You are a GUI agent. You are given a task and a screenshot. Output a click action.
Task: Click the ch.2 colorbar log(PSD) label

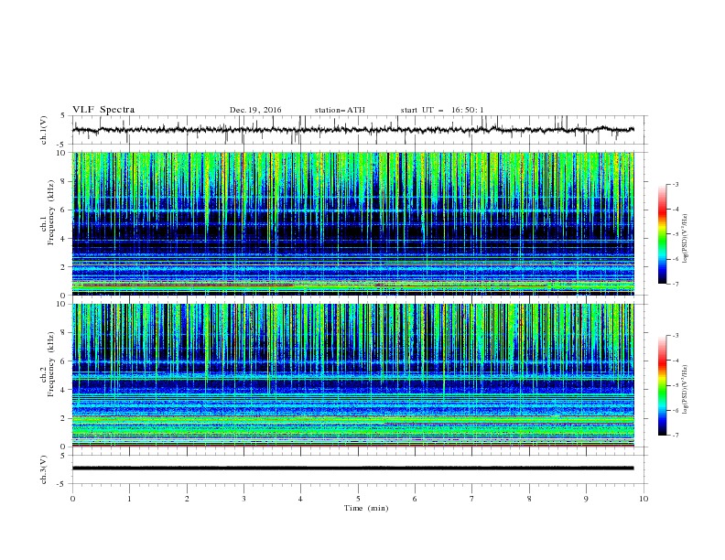pyautogui.click(x=686, y=390)
